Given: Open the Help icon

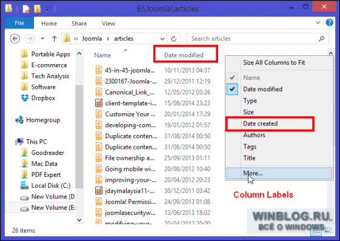Looking at the screenshot, I should pyautogui.click(x=329, y=22).
